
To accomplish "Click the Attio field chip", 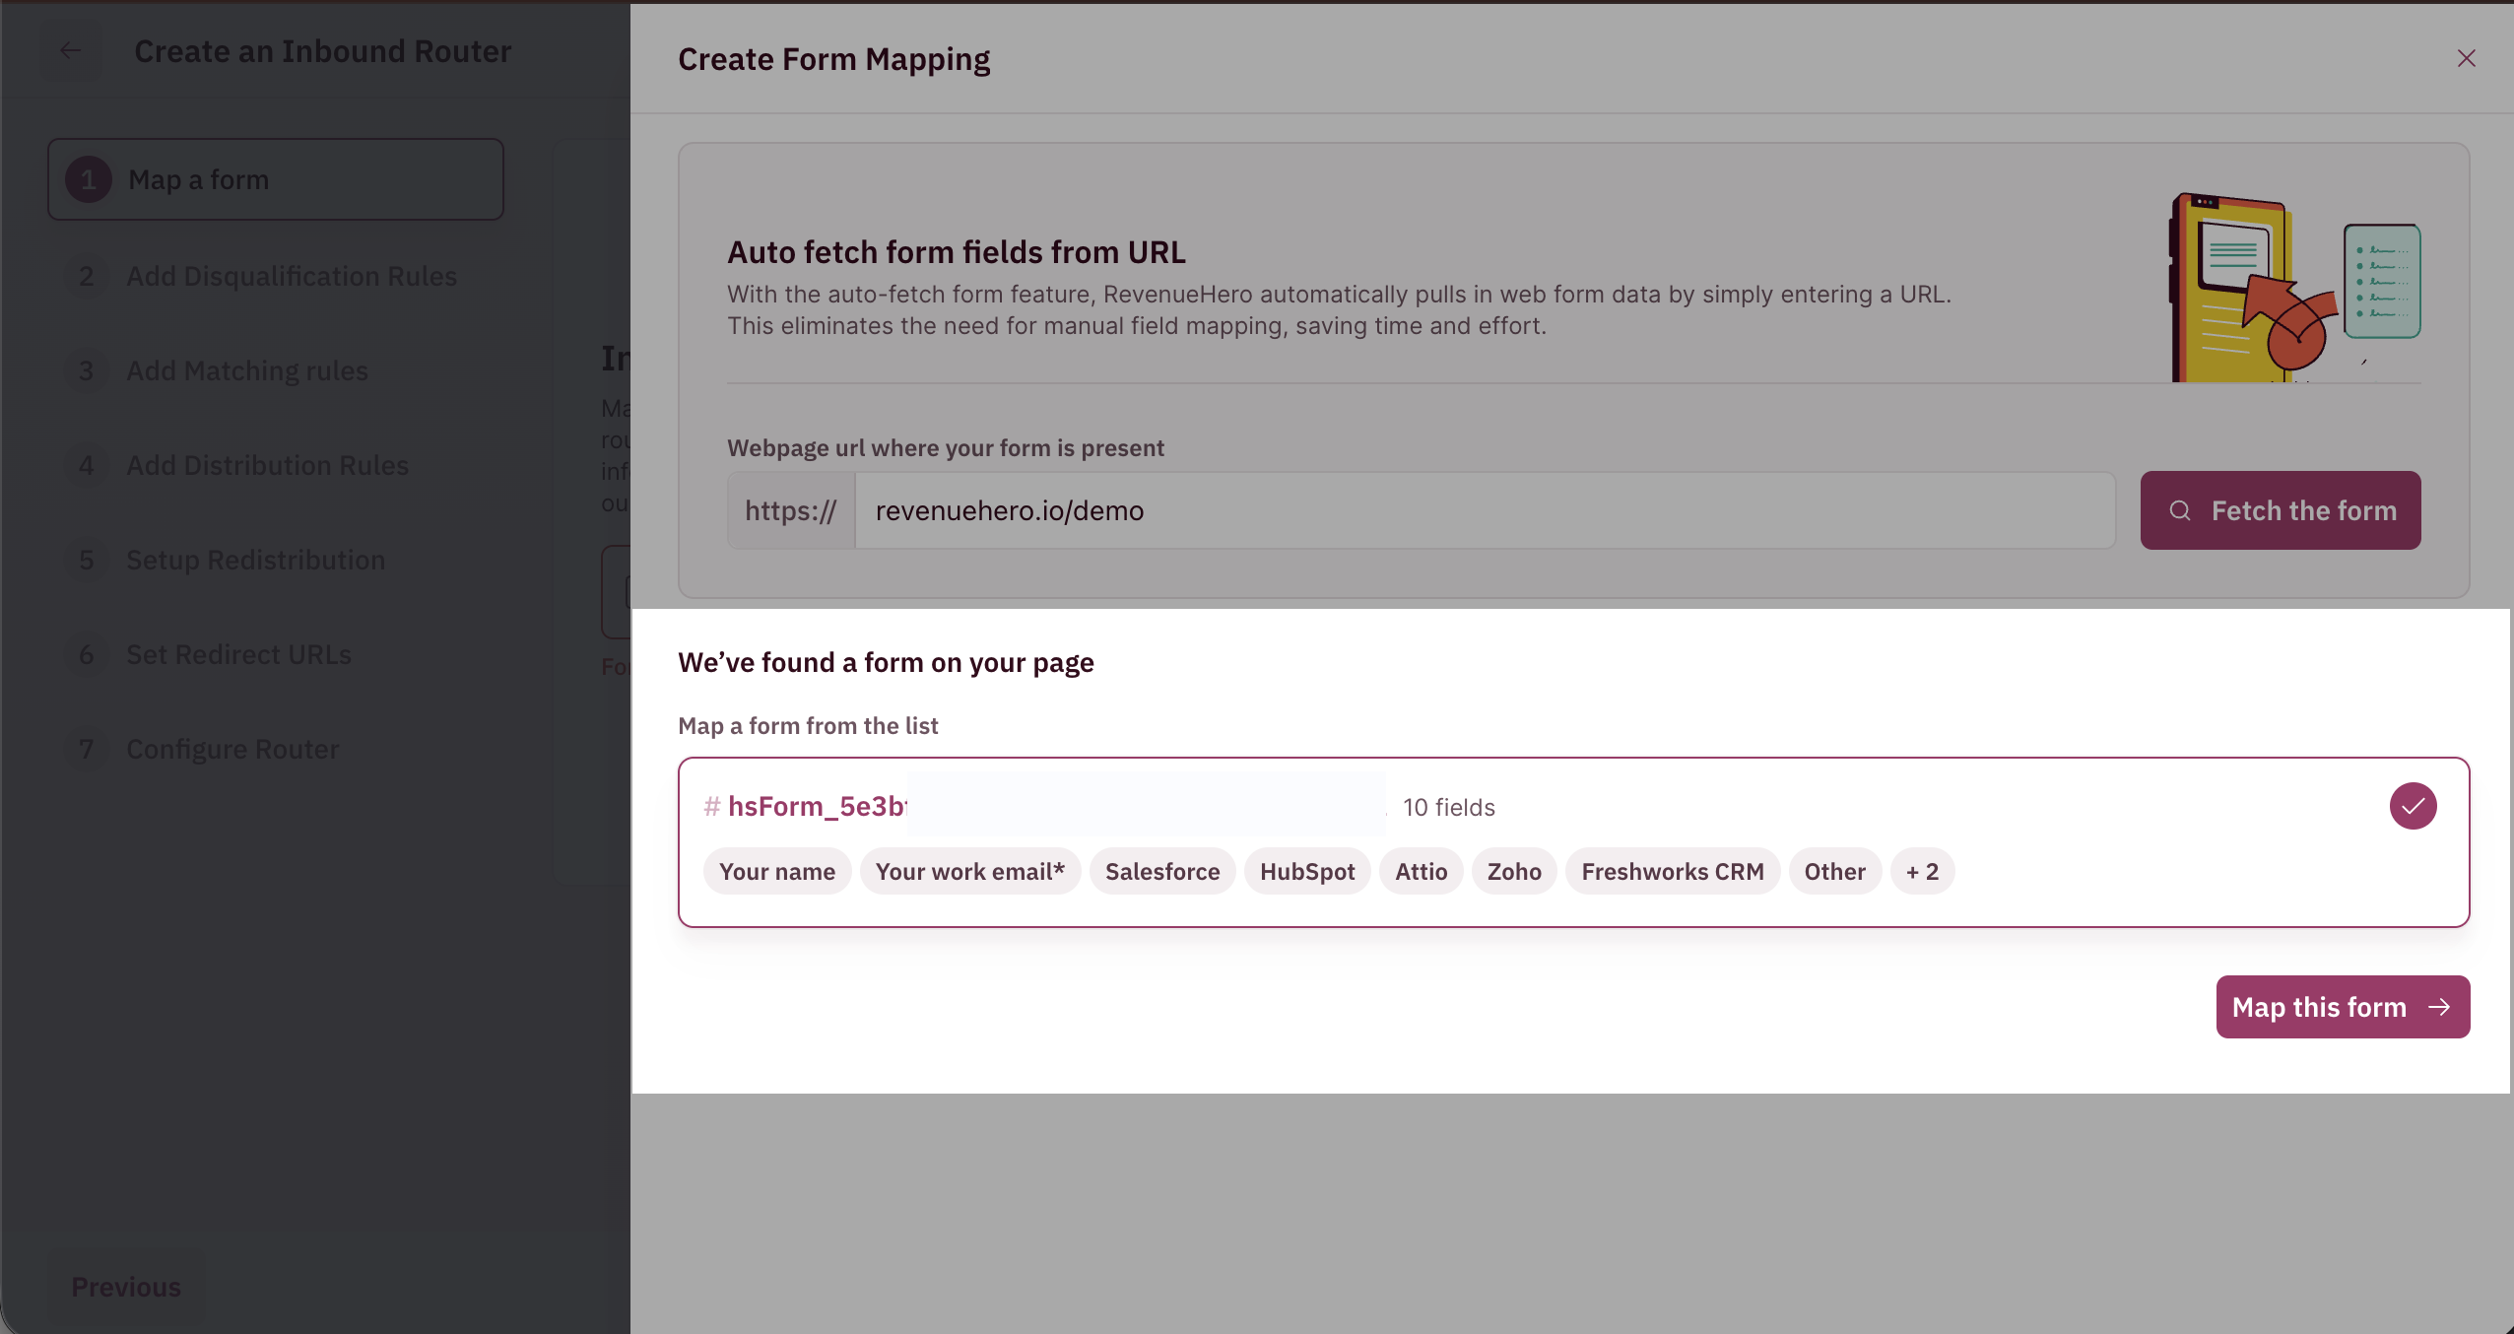I will pos(1422,872).
